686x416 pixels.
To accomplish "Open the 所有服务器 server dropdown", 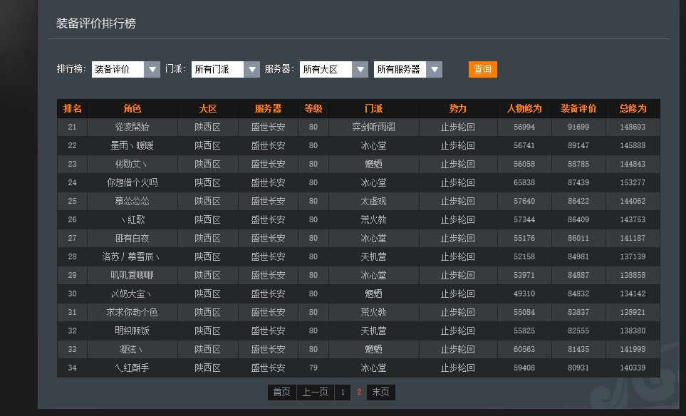I will pos(407,69).
